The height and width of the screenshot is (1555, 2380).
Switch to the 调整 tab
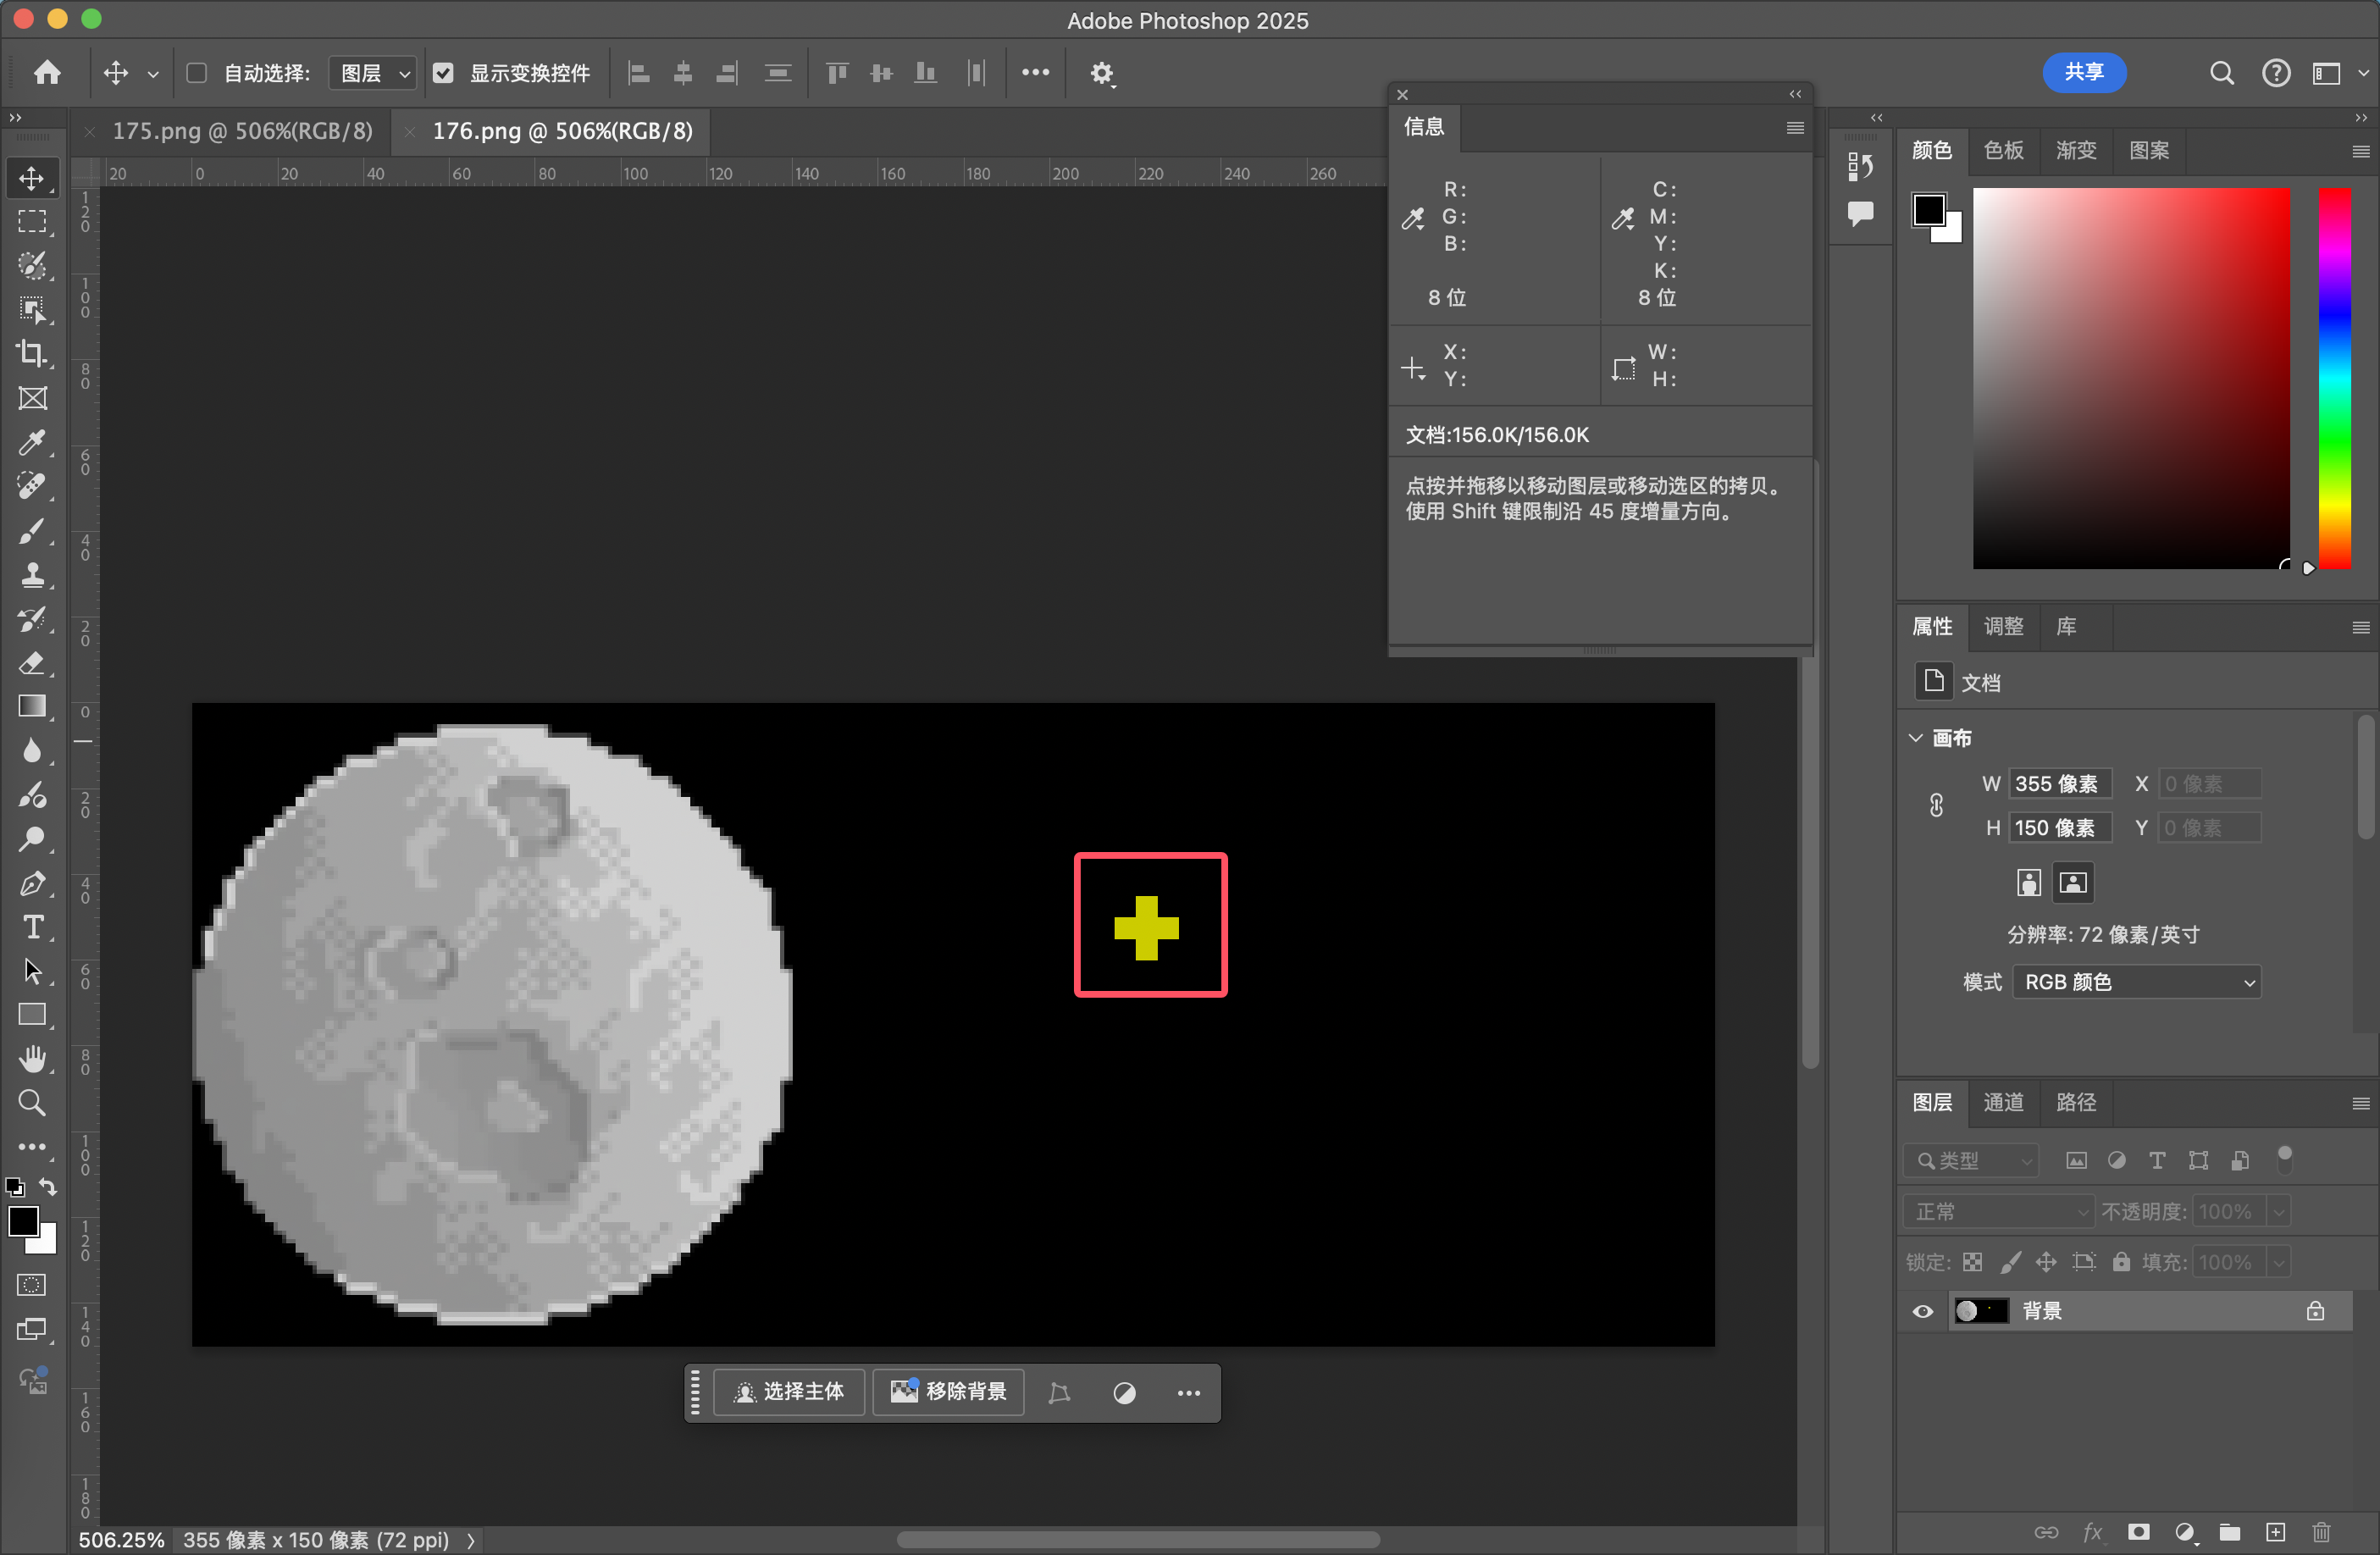[x=2003, y=626]
